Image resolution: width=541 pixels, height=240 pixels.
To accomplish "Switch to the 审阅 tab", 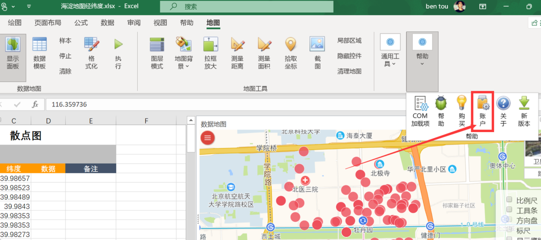I will coord(134,22).
